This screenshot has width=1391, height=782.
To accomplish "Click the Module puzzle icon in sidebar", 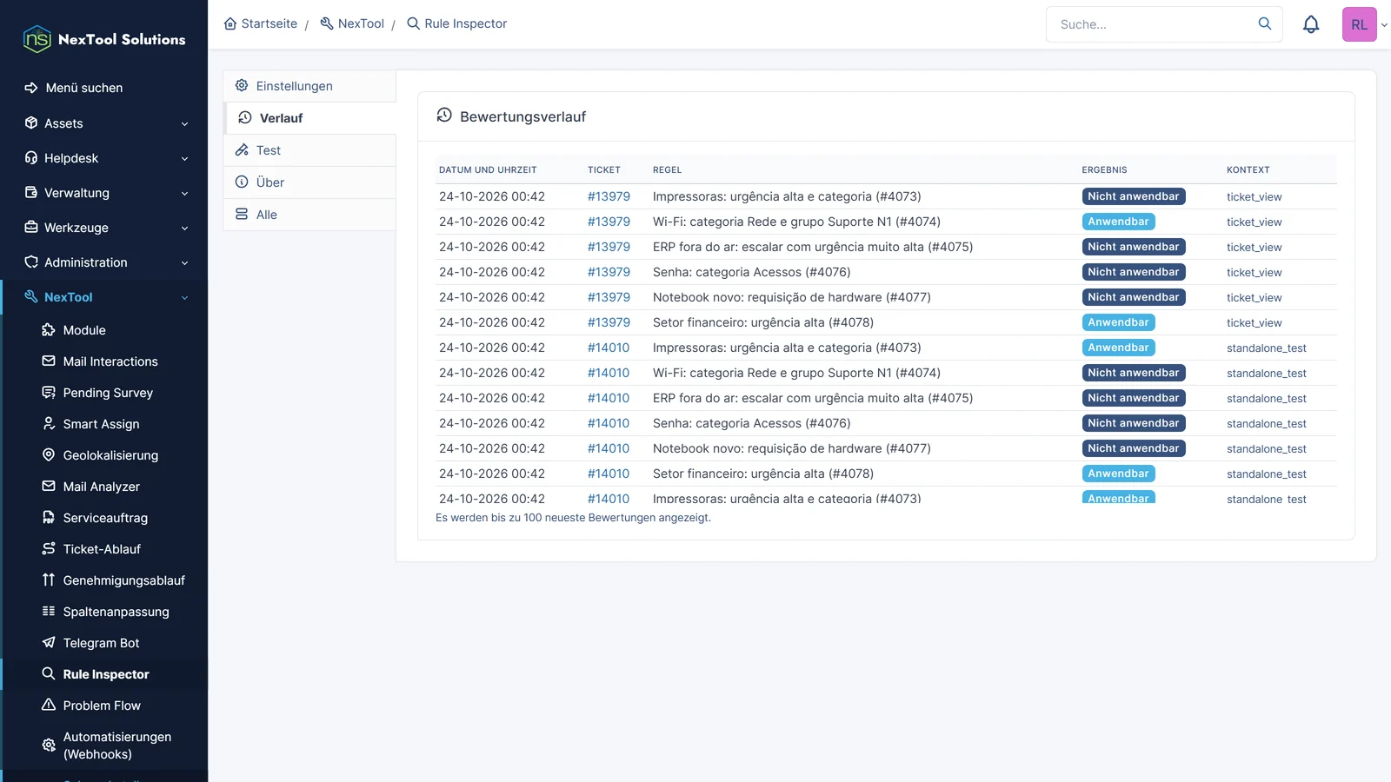I will (49, 330).
